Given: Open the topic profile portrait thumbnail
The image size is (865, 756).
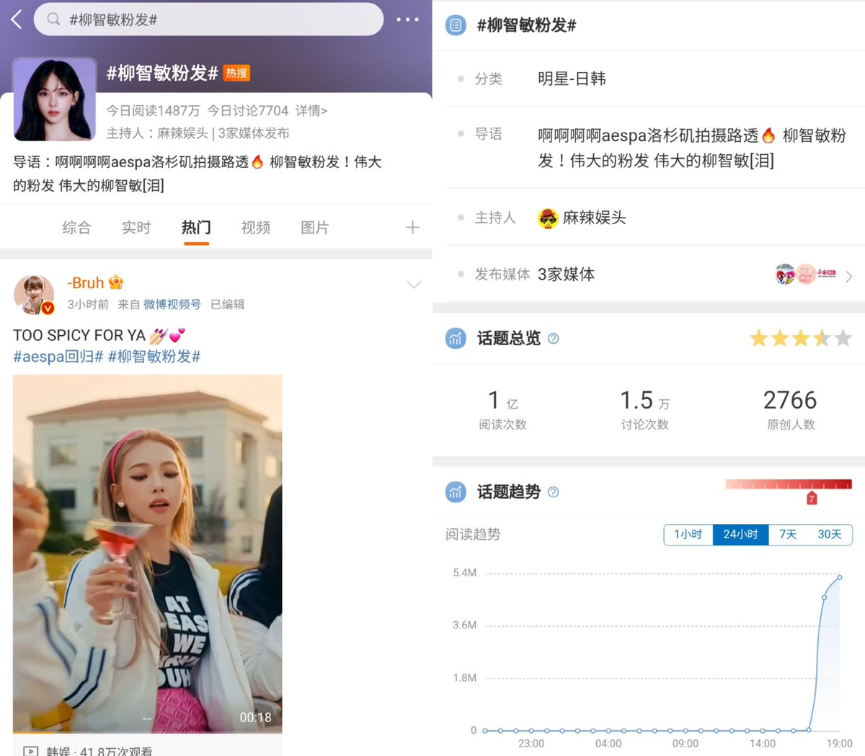Looking at the screenshot, I should [x=55, y=99].
